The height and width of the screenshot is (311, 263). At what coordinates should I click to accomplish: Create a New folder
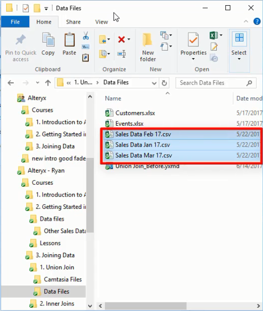point(148,47)
